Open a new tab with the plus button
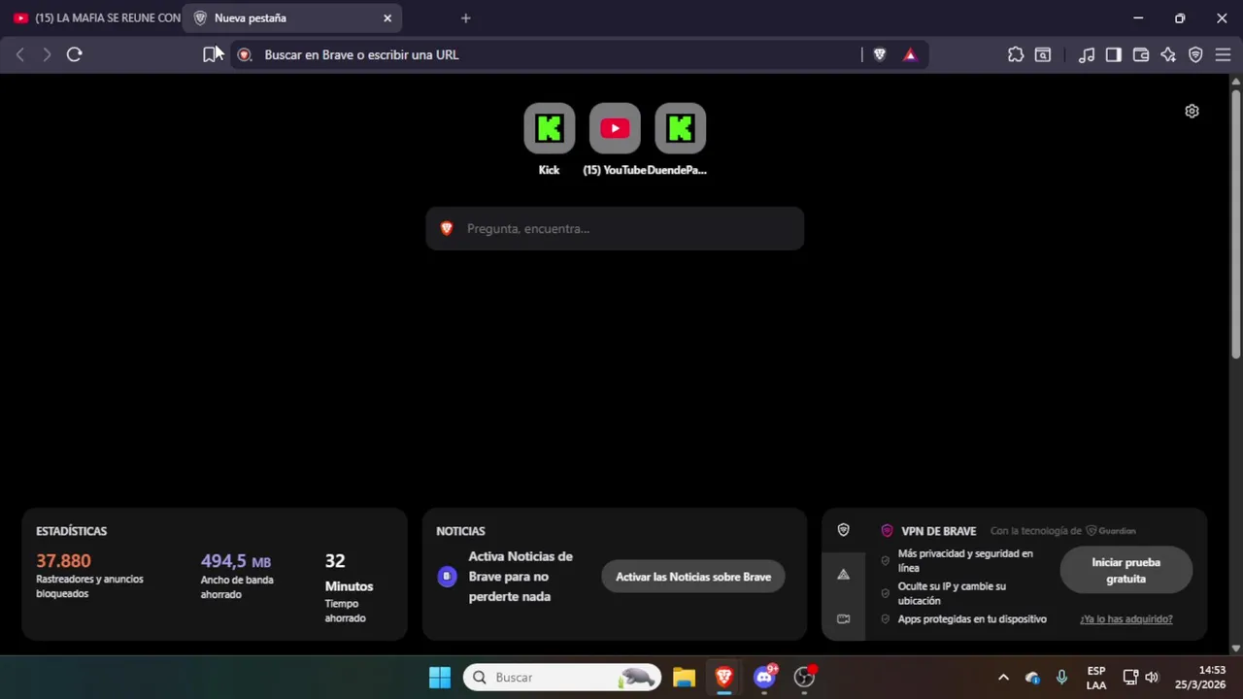Screen dimensions: 1243x699 point(465,17)
